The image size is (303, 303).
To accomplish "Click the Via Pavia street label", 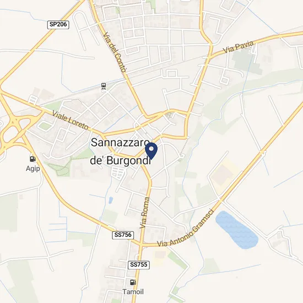I will coord(238,47).
